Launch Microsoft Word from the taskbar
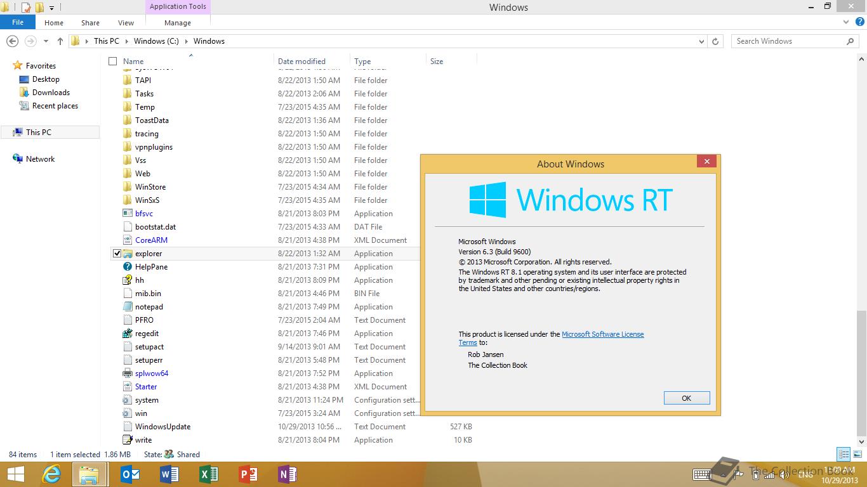Image resolution: width=867 pixels, height=487 pixels. [169, 474]
